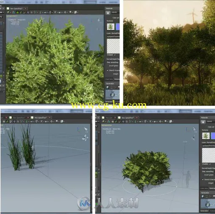
Task: Click the light direction gizmo in grass viewport
Action: click(86, 129)
